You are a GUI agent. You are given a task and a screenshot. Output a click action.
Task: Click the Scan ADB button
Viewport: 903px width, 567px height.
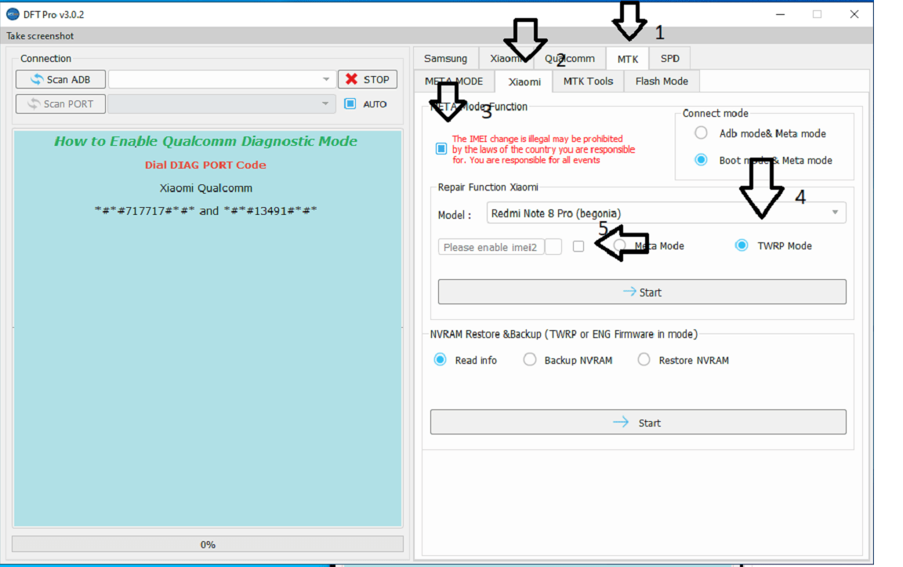coord(60,79)
